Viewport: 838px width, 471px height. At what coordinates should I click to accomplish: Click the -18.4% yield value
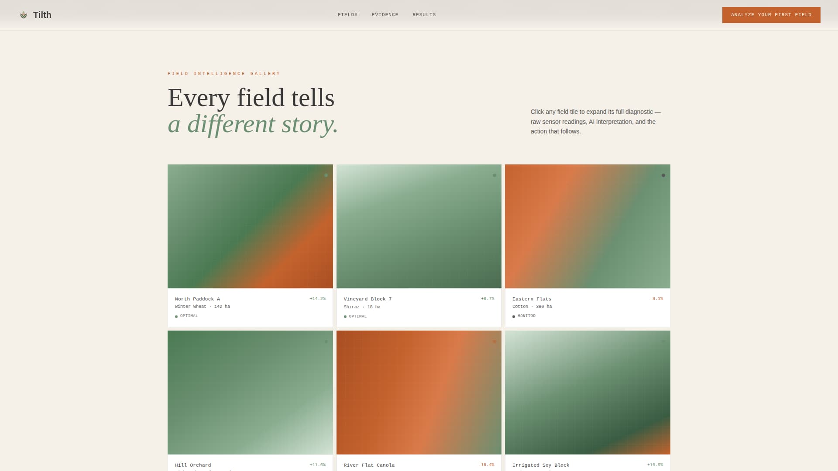(486, 465)
